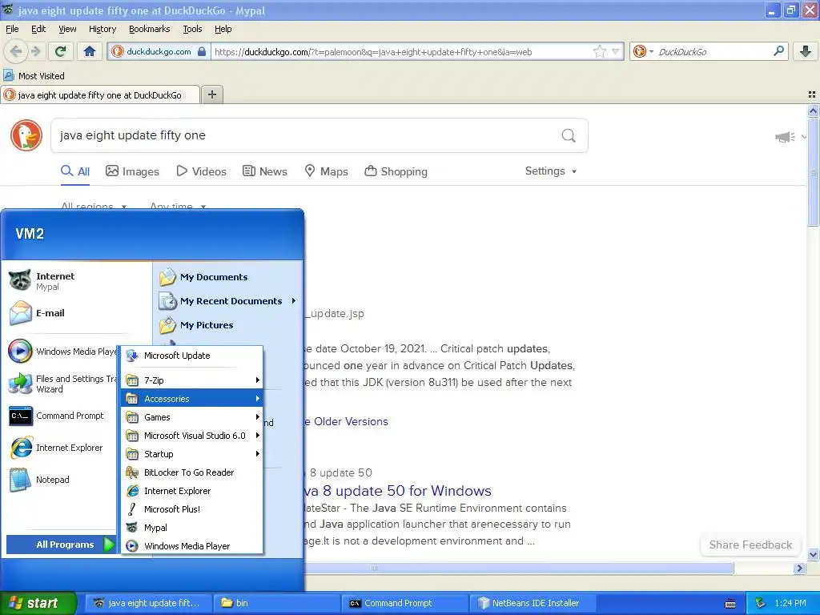Switch to the Shopping results tab
Viewport: 820px width, 615px height.
pyautogui.click(x=396, y=171)
